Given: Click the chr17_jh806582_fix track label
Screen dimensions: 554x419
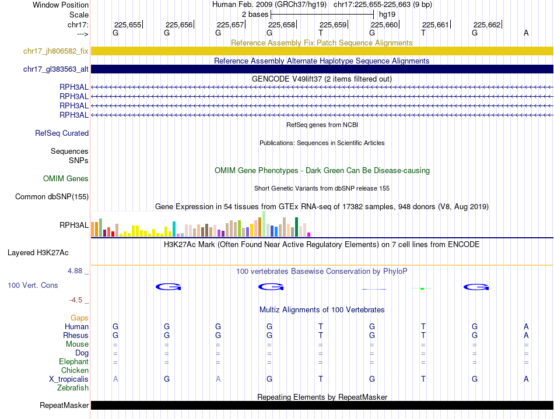Looking at the screenshot, I should pyautogui.click(x=55, y=51).
